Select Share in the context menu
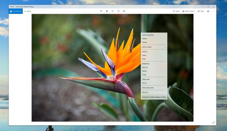 tap(154, 55)
